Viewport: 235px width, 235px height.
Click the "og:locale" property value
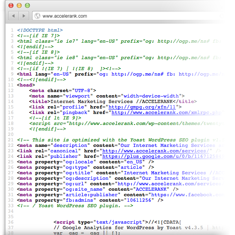79,162
